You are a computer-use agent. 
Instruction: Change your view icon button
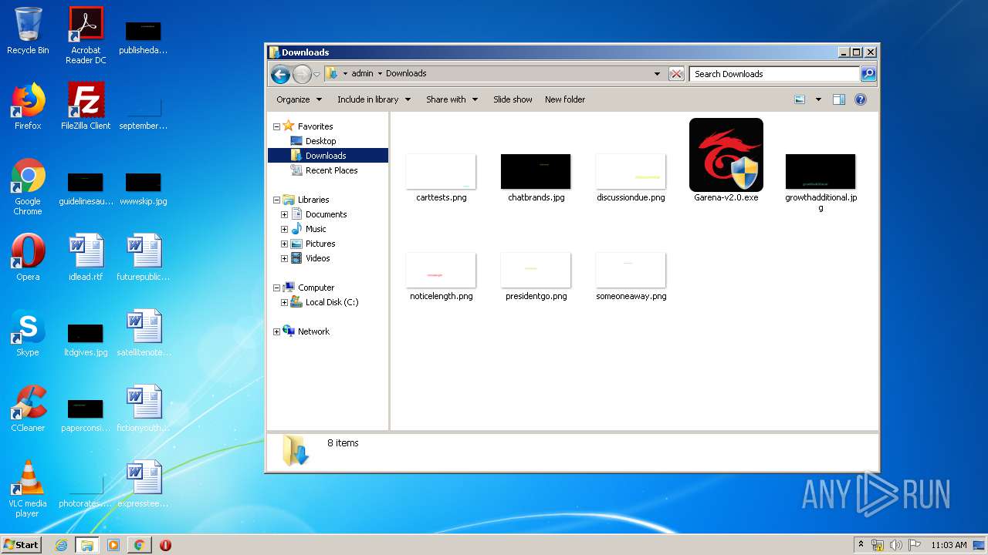coord(800,99)
